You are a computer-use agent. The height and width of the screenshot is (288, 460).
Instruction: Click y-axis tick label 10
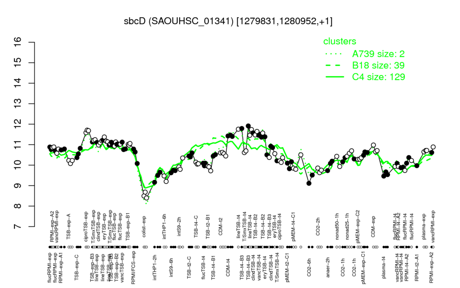[18, 165]
